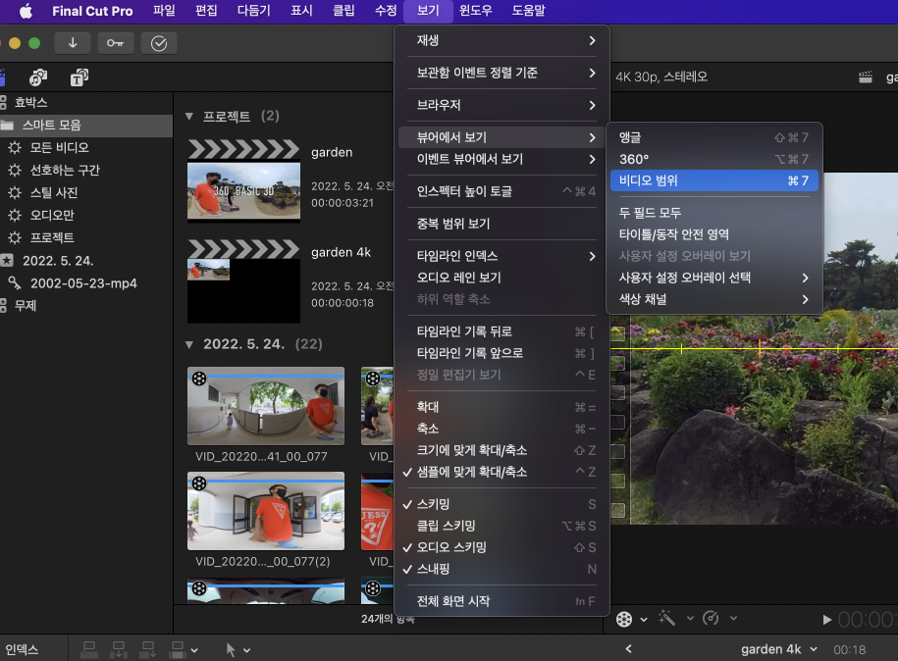Open the keyword editor key icon
The width and height of the screenshot is (898, 661).
point(115,43)
